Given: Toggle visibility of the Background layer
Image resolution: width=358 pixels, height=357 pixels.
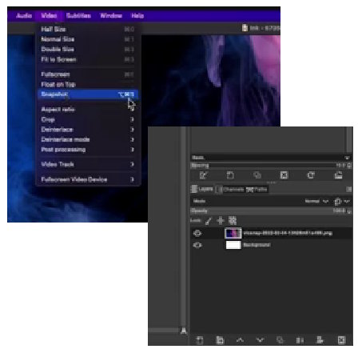Looking at the screenshot, I should [197, 245].
